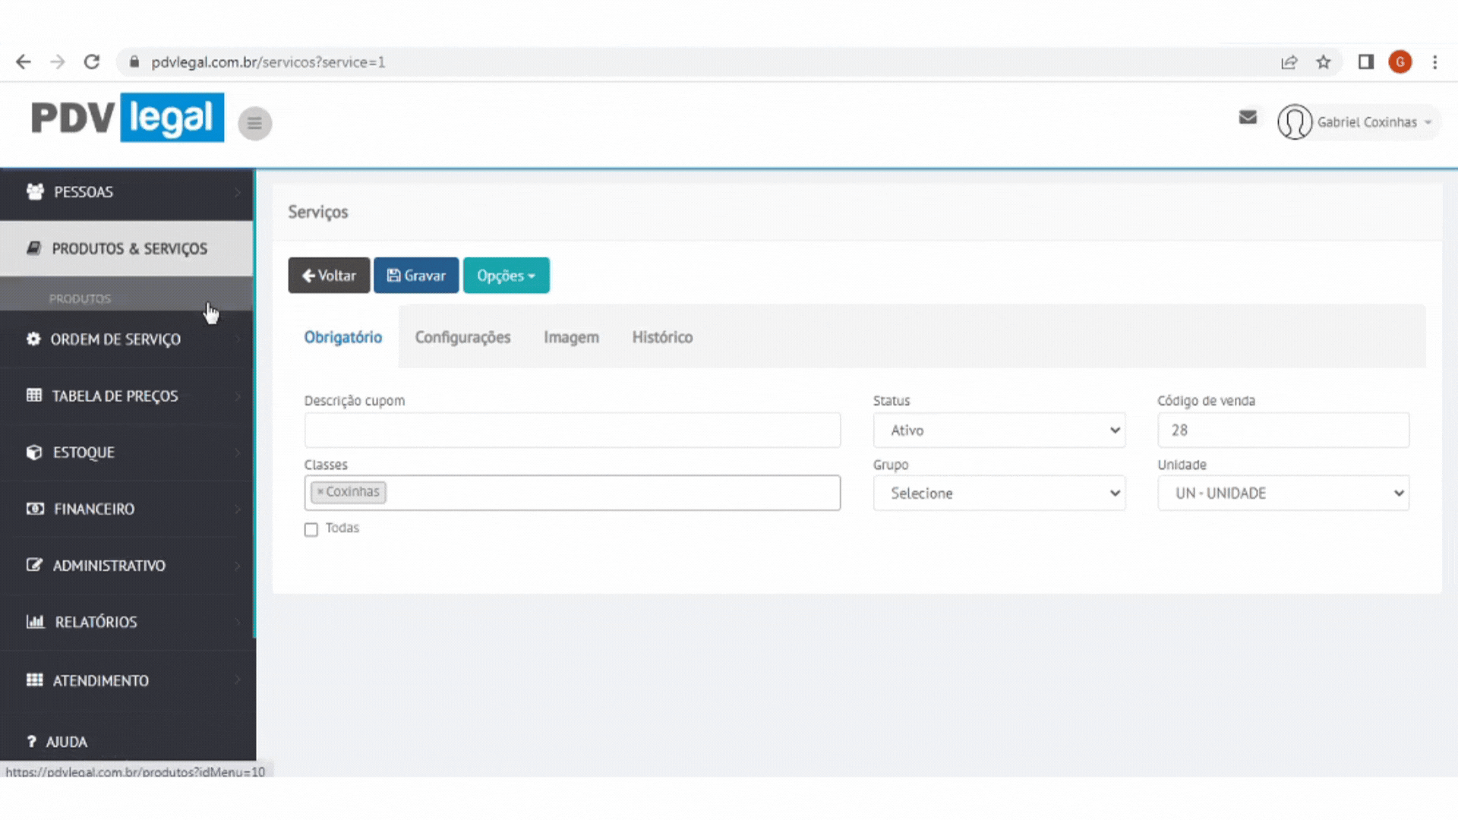
Task: Check the Todas checkbox
Action: point(311,529)
